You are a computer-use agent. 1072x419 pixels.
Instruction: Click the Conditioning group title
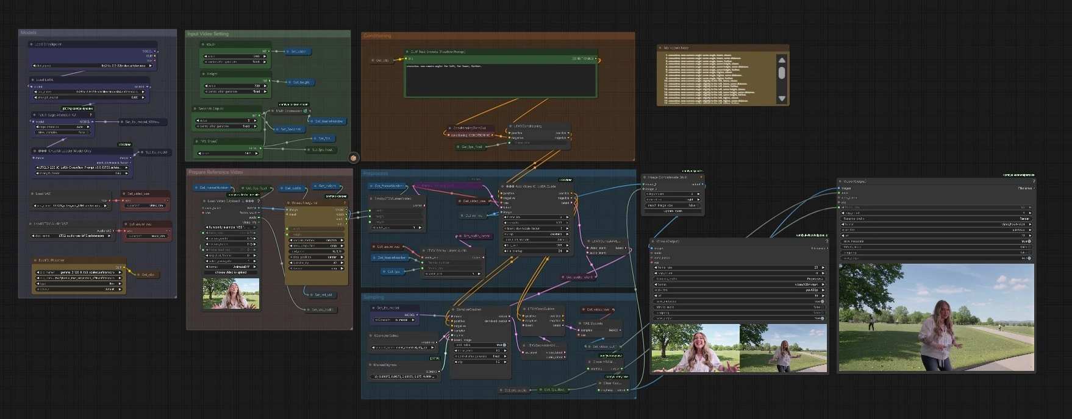pos(377,36)
